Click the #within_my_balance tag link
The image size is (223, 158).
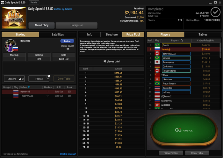pyautogui.click(x=63, y=9)
